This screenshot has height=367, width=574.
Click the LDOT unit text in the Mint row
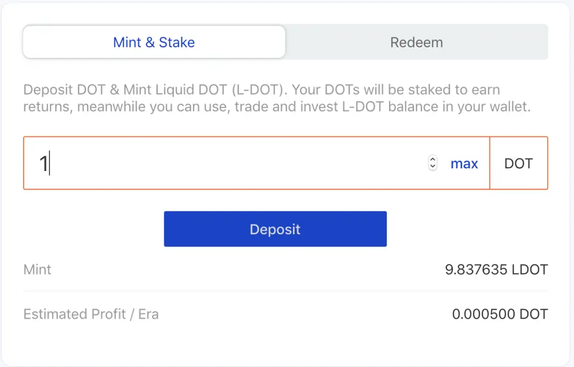point(529,270)
